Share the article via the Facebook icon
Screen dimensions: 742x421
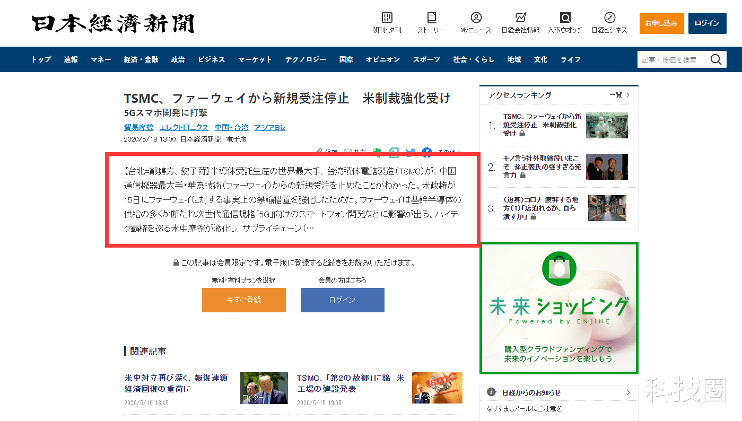click(x=426, y=152)
